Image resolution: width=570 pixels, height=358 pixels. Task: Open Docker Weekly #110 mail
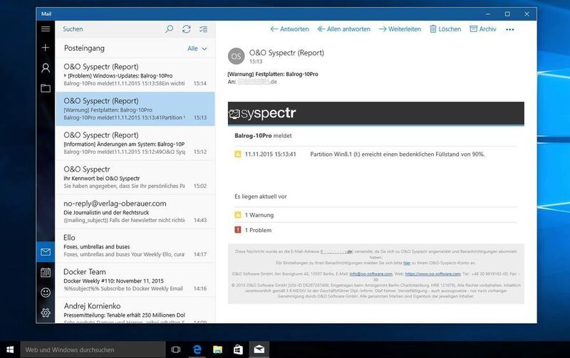pos(135,280)
